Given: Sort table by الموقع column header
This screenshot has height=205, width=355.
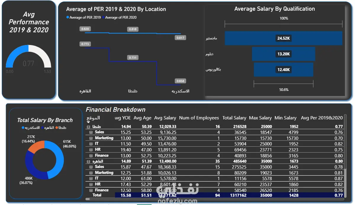Looking at the screenshot, I should tap(93, 118).
